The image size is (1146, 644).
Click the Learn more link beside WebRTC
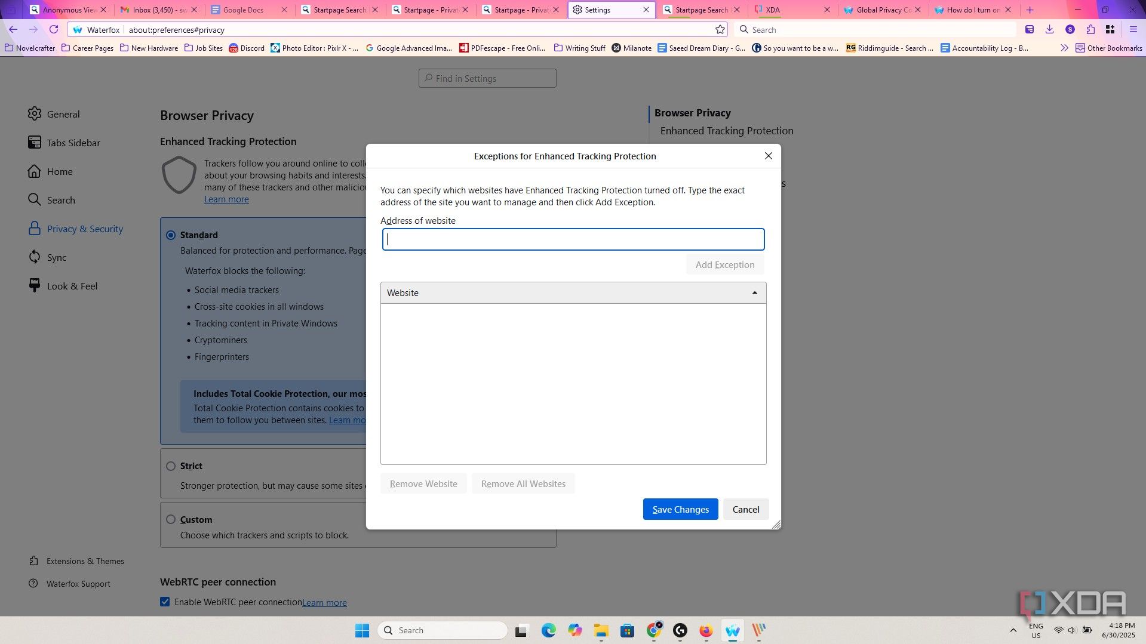pos(324,602)
